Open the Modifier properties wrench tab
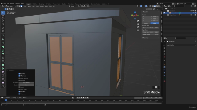 pyautogui.click(x=164, y=67)
